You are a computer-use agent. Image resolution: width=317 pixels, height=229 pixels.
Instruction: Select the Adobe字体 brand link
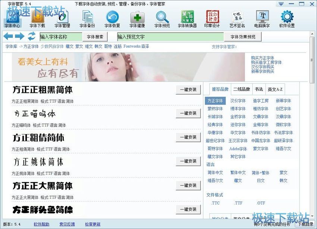point(238,149)
